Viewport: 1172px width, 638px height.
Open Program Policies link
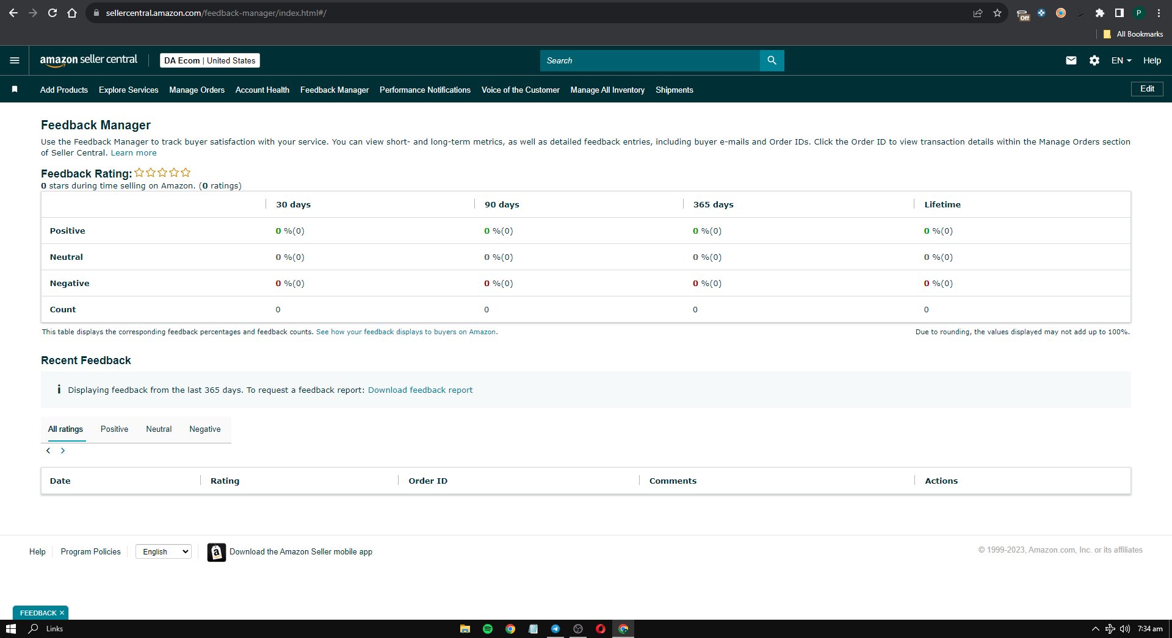point(90,551)
